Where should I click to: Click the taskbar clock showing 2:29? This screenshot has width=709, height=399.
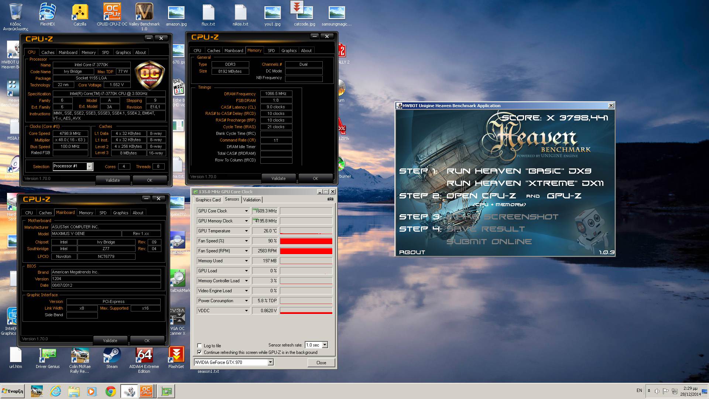[690, 391]
